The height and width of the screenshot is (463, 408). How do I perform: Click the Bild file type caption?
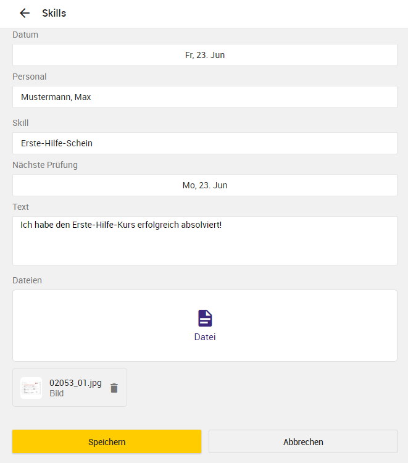point(56,393)
